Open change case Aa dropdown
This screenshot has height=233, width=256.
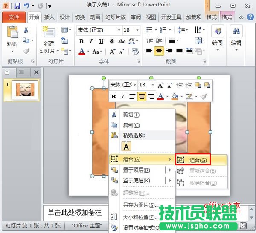97,52
